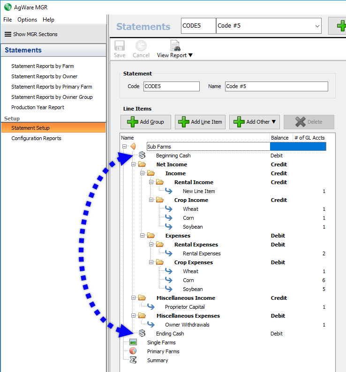Open the Help menu
346x372 pixels.
(x=48, y=20)
